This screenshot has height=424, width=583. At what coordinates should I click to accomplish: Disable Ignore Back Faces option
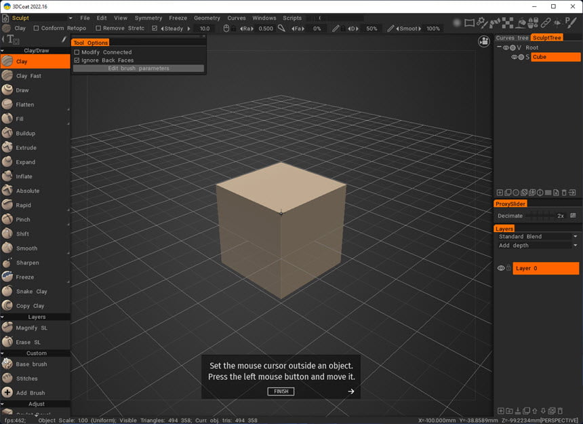[77, 60]
